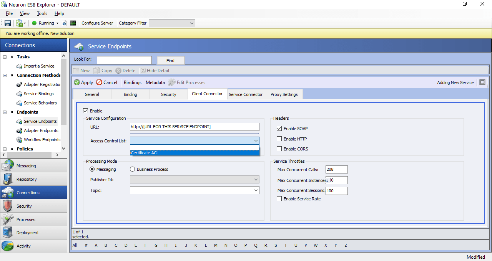Select the Business Process radio button
This screenshot has height=261, width=492.
[133, 169]
